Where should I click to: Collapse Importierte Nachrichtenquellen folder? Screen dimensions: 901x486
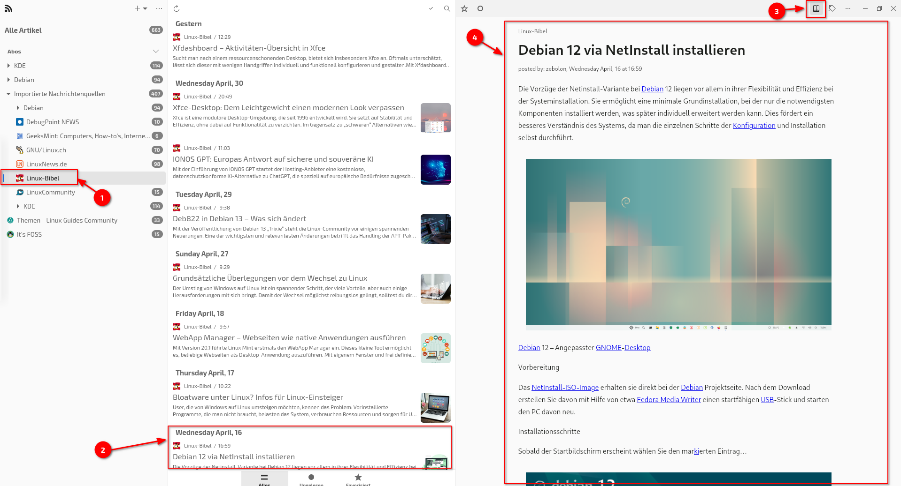click(x=8, y=94)
